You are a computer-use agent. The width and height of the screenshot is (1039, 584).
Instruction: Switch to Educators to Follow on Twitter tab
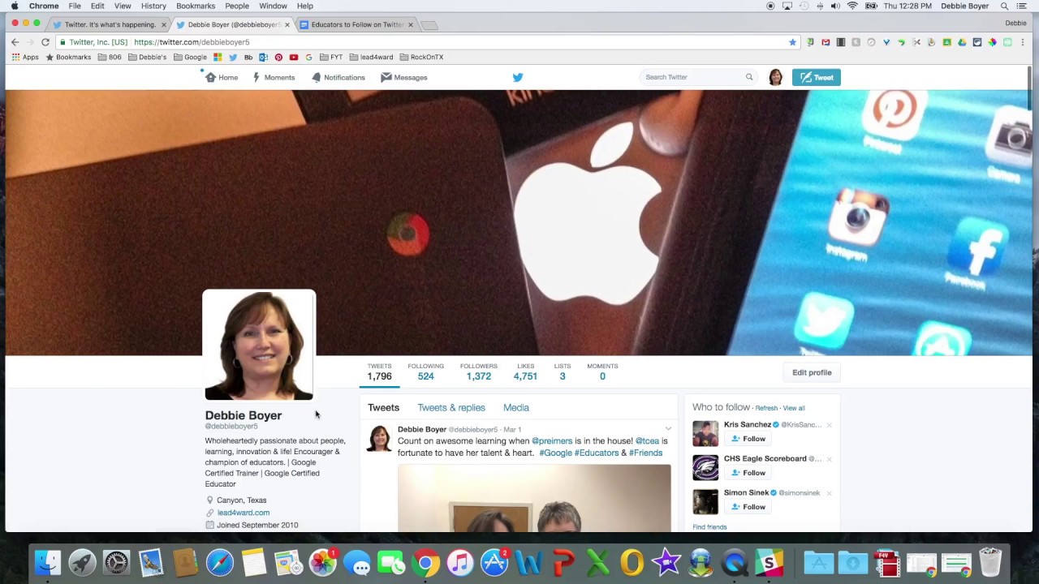pyautogui.click(x=357, y=24)
